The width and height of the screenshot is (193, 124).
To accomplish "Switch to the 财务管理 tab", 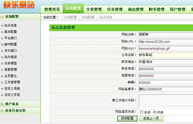I will click(157, 9).
